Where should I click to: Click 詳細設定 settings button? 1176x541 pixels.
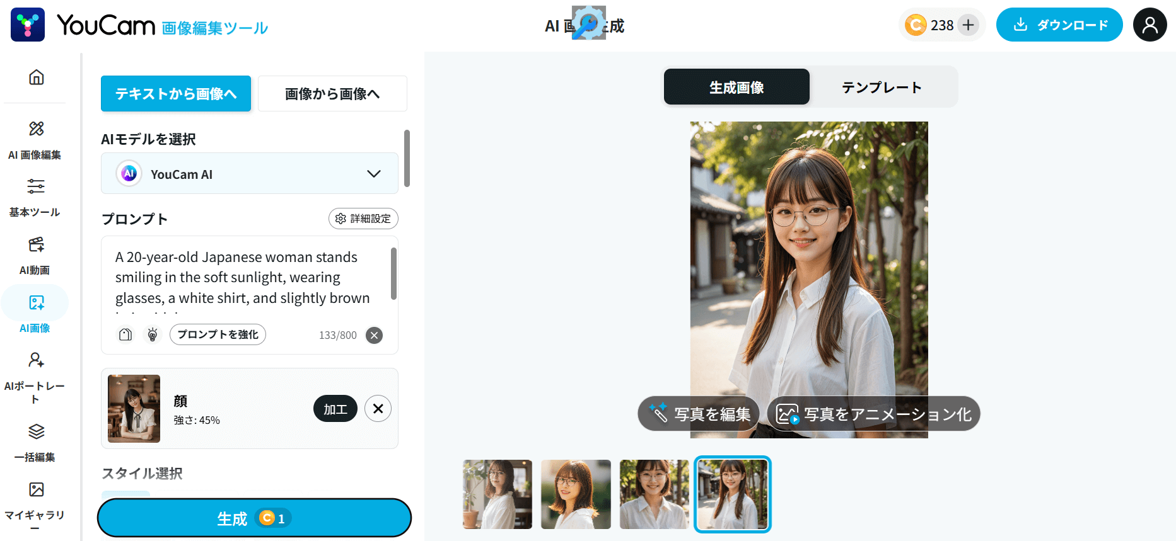pos(363,219)
